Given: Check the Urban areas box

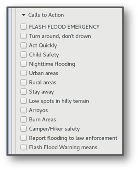Looking at the screenshot, I should coord(24,73).
